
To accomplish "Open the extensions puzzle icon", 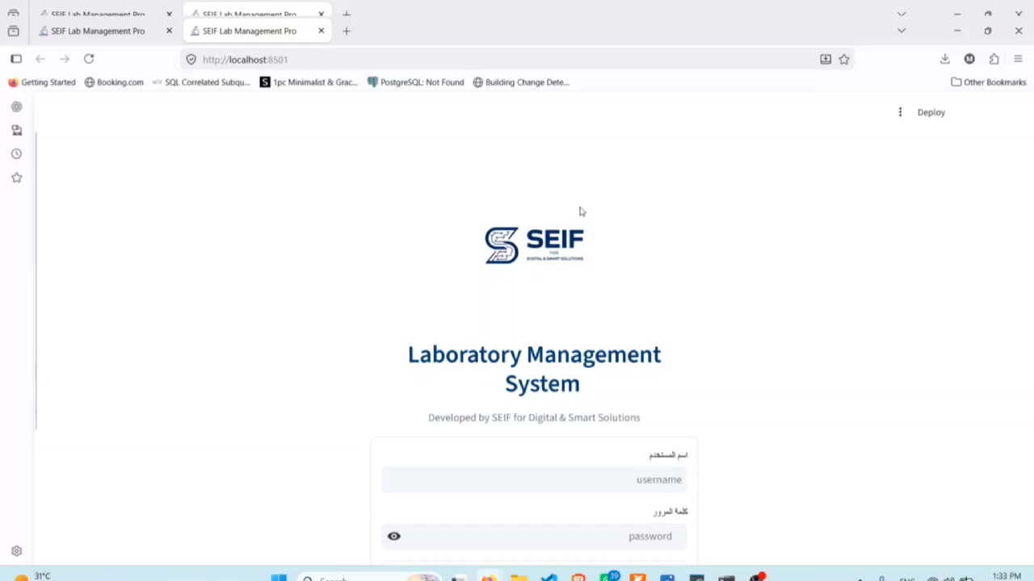I will click(994, 59).
